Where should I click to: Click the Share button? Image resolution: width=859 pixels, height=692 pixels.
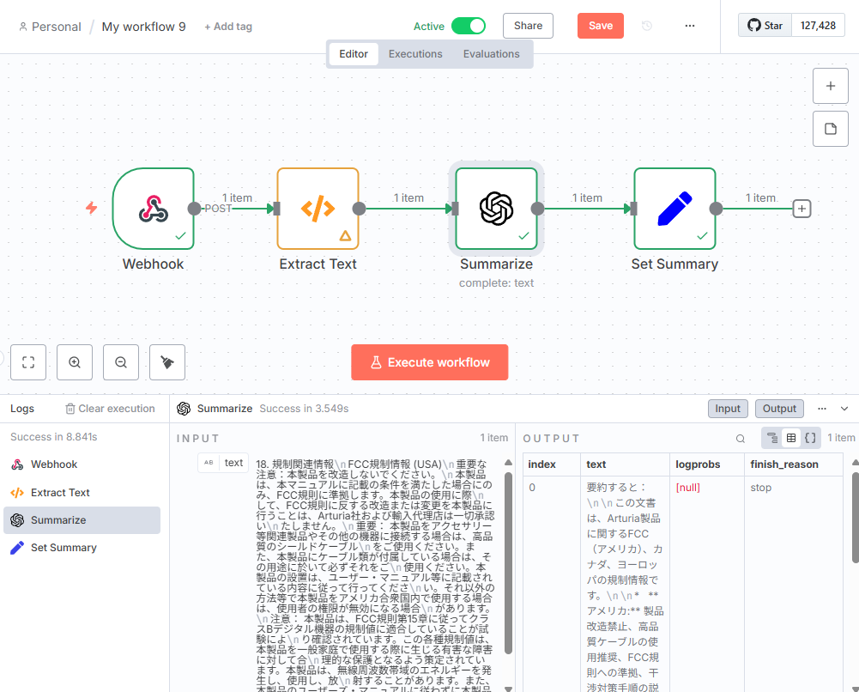click(528, 26)
